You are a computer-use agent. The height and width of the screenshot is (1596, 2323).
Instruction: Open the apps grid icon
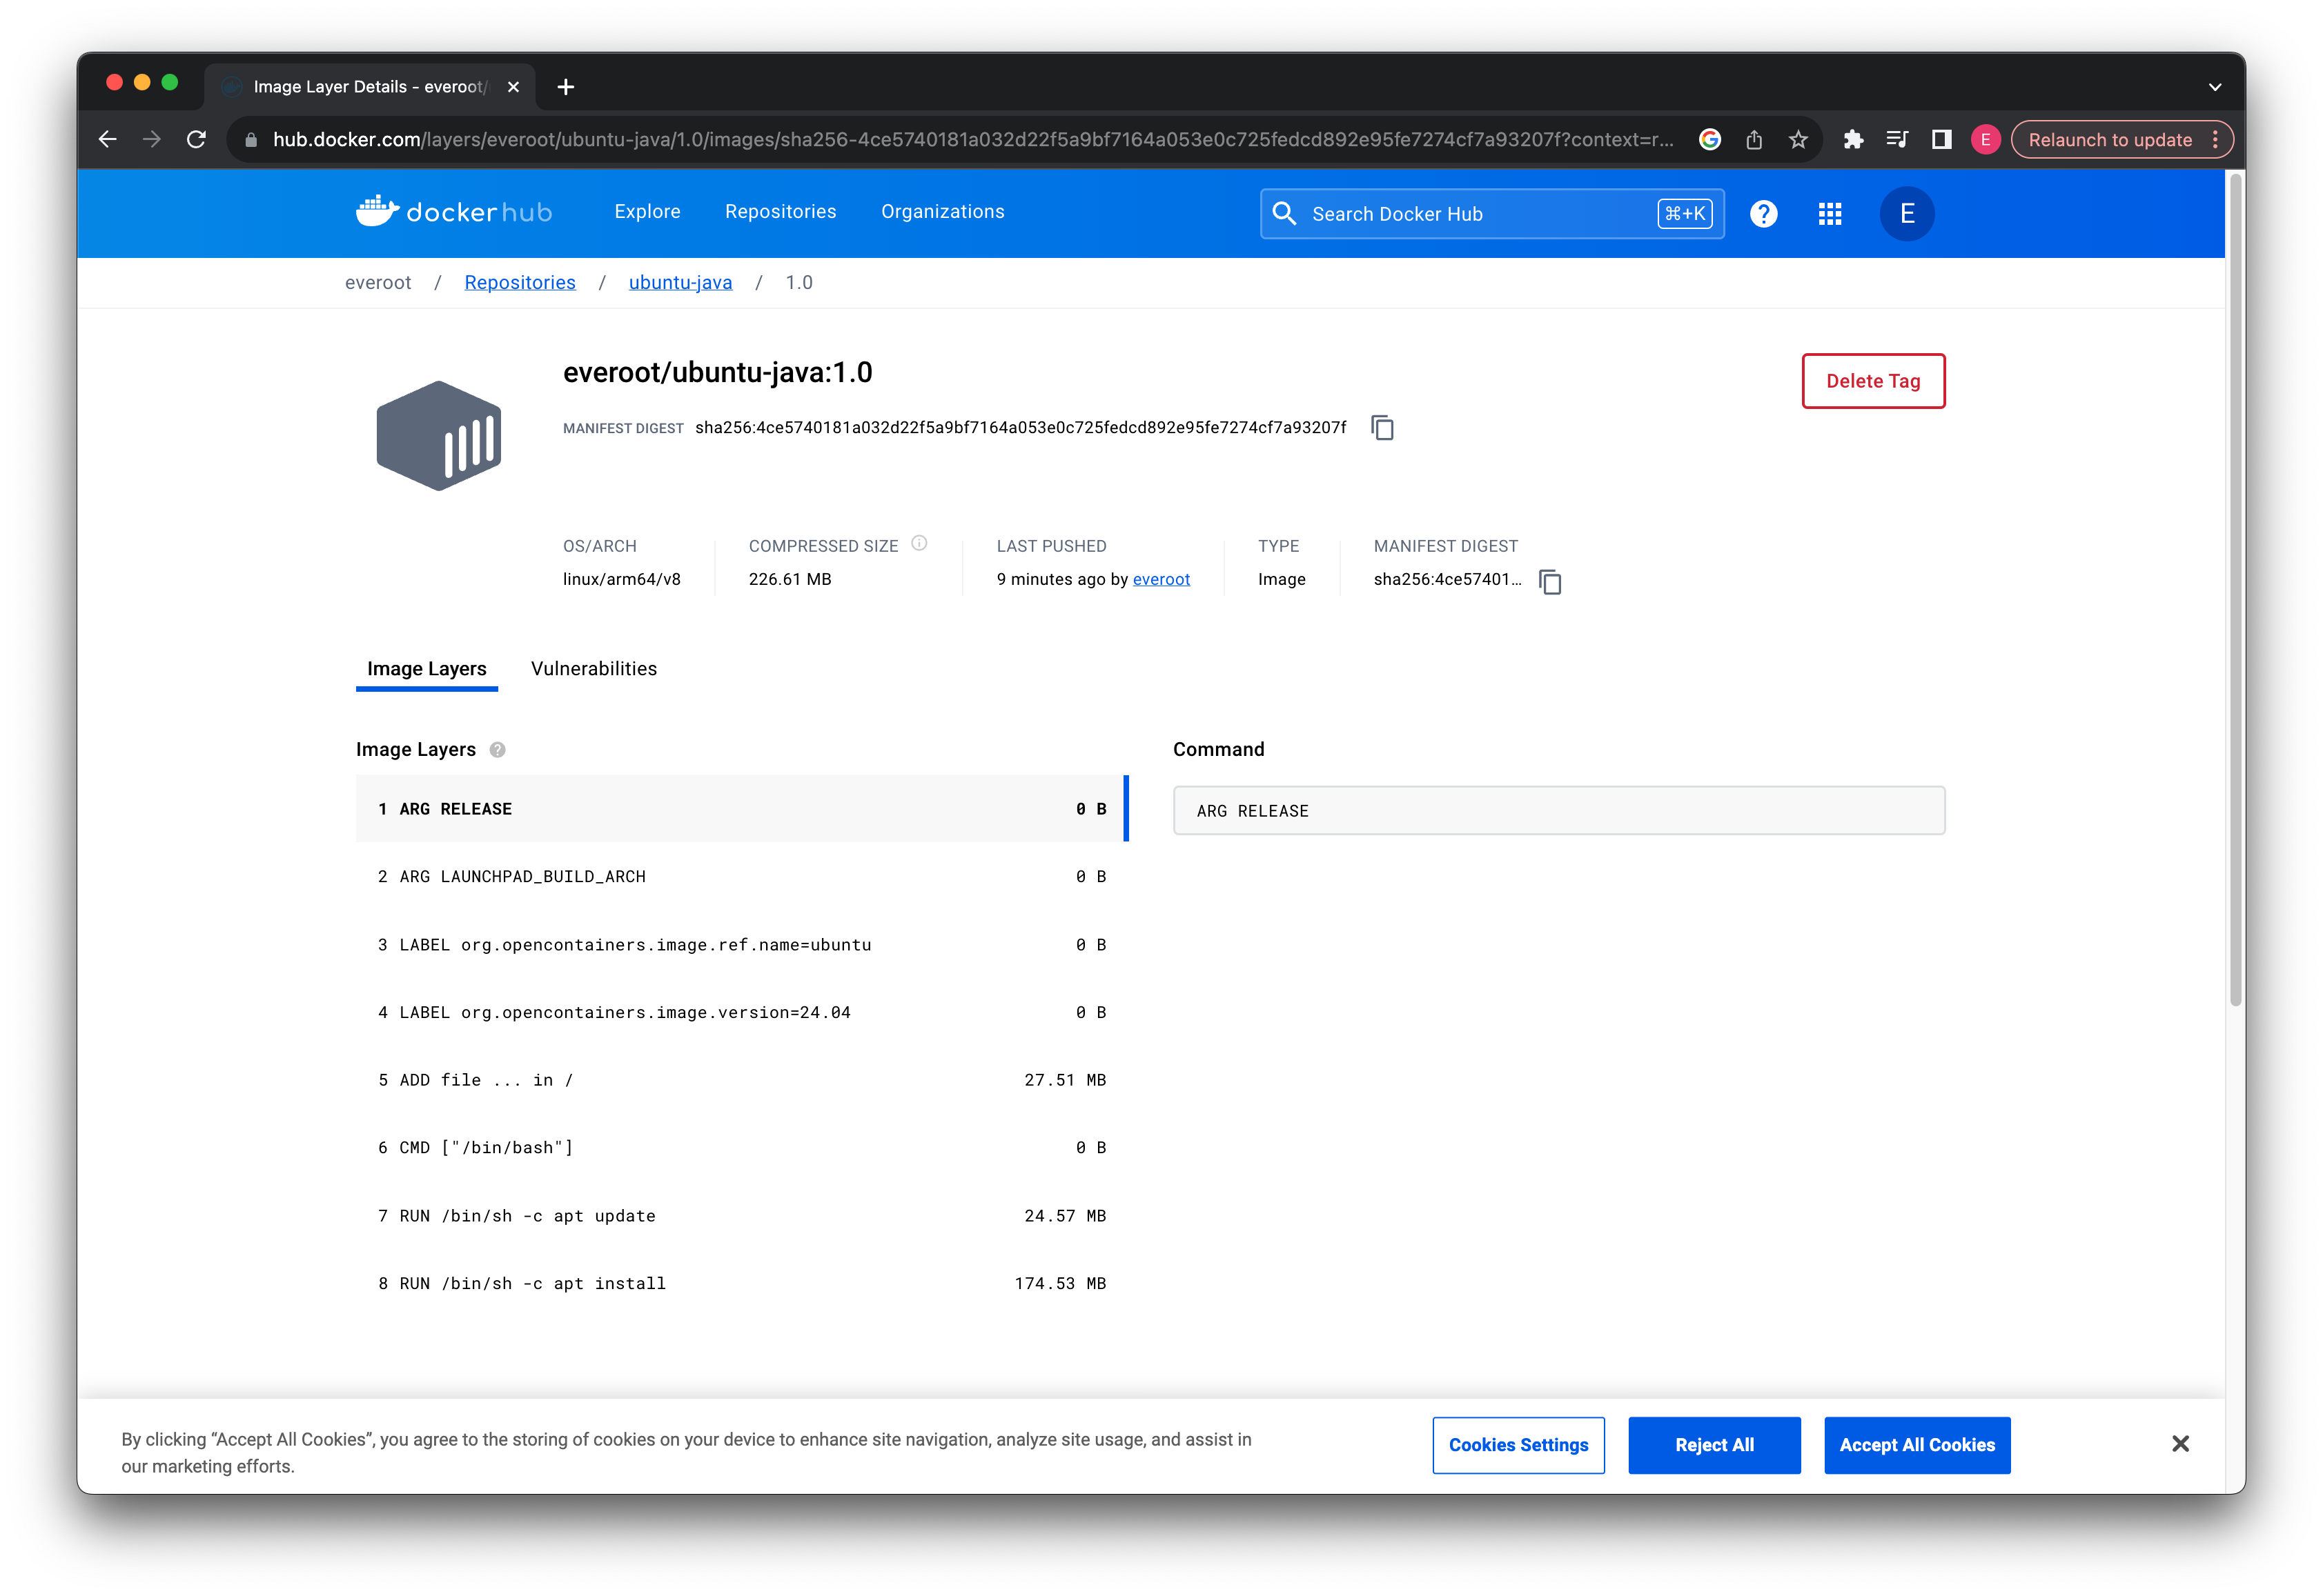point(1829,214)
